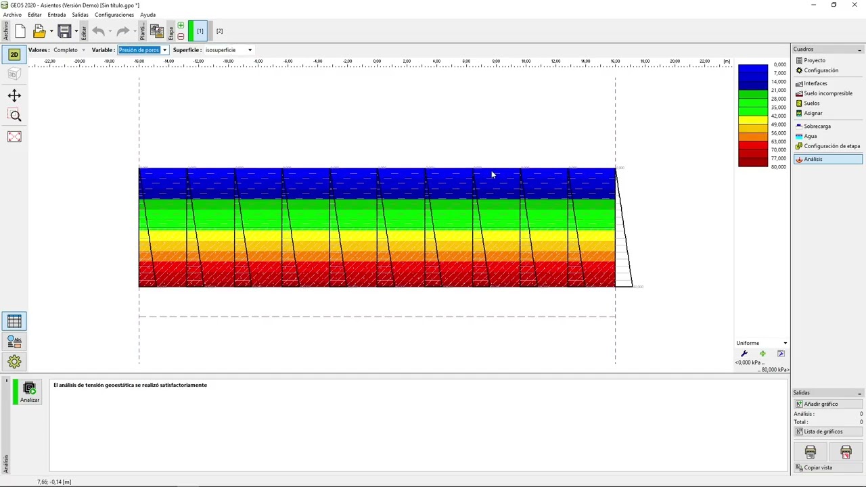Click the analysis success message text

[130, 385]
